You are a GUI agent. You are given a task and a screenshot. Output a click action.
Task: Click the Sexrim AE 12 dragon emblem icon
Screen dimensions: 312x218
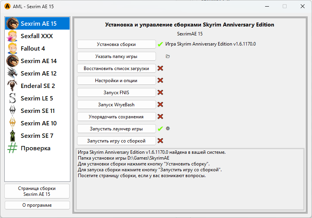[13, 73]
